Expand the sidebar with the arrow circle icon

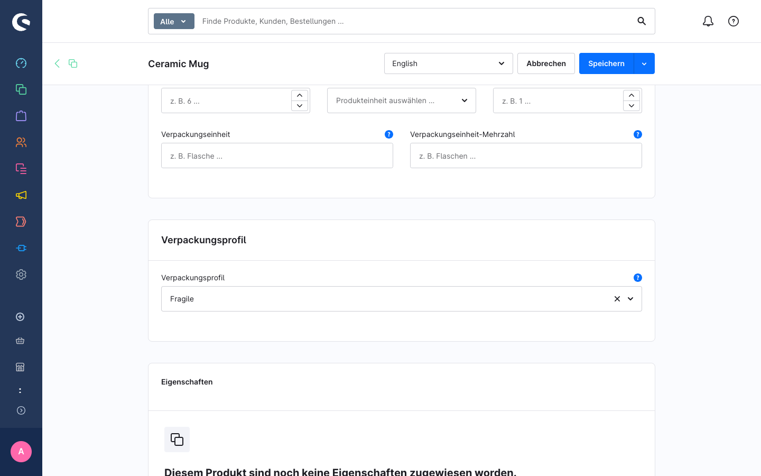click(x=21, y=410)
